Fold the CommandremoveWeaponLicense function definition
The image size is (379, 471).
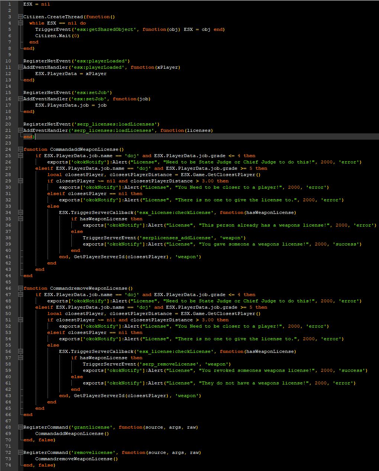pyautogui.click(x=20, y=288)
